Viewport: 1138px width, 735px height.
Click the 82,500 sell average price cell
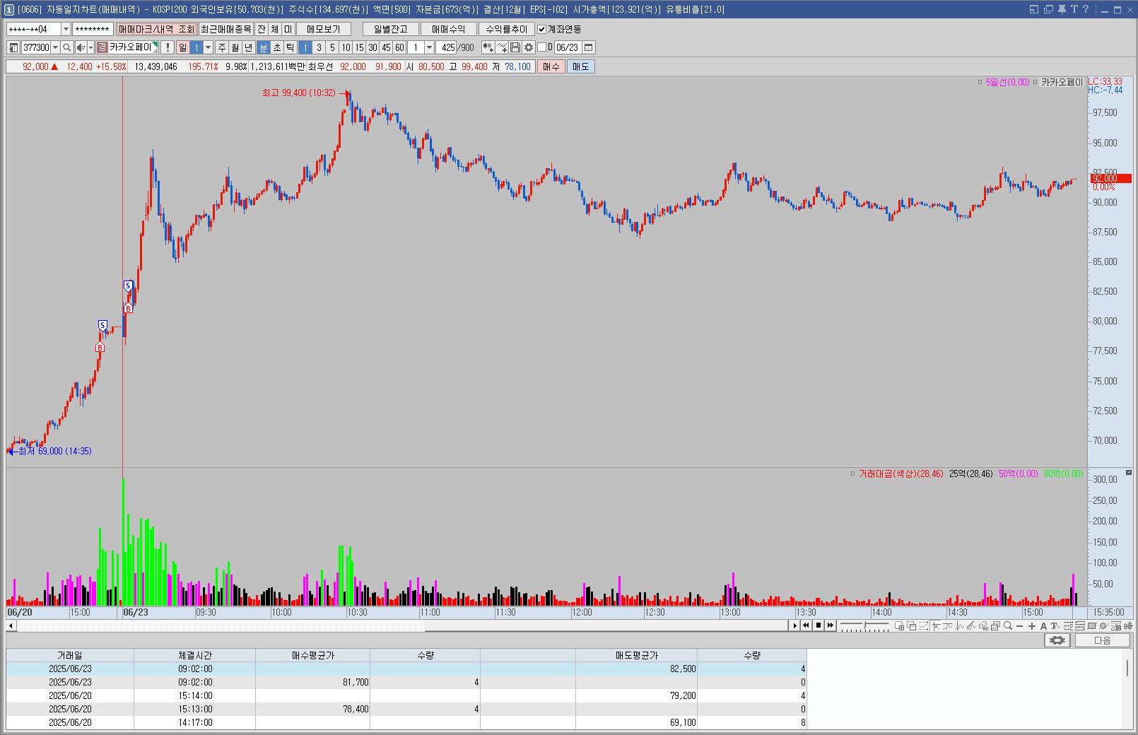(636, 669)
